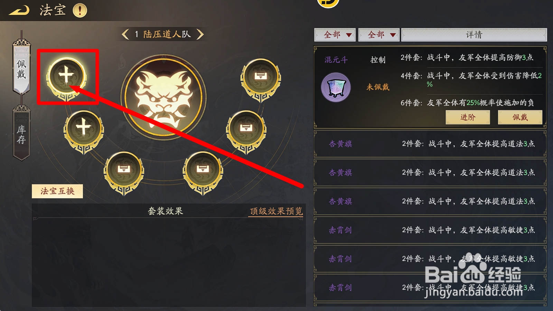
Task: Tap the back arrow beside 法宝 title
Action: click(x=19, y=10)
